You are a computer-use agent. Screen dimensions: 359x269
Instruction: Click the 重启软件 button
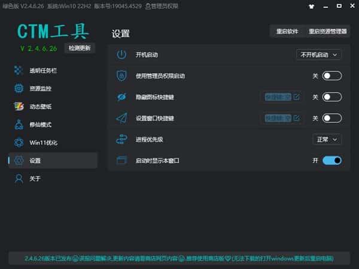286,32
